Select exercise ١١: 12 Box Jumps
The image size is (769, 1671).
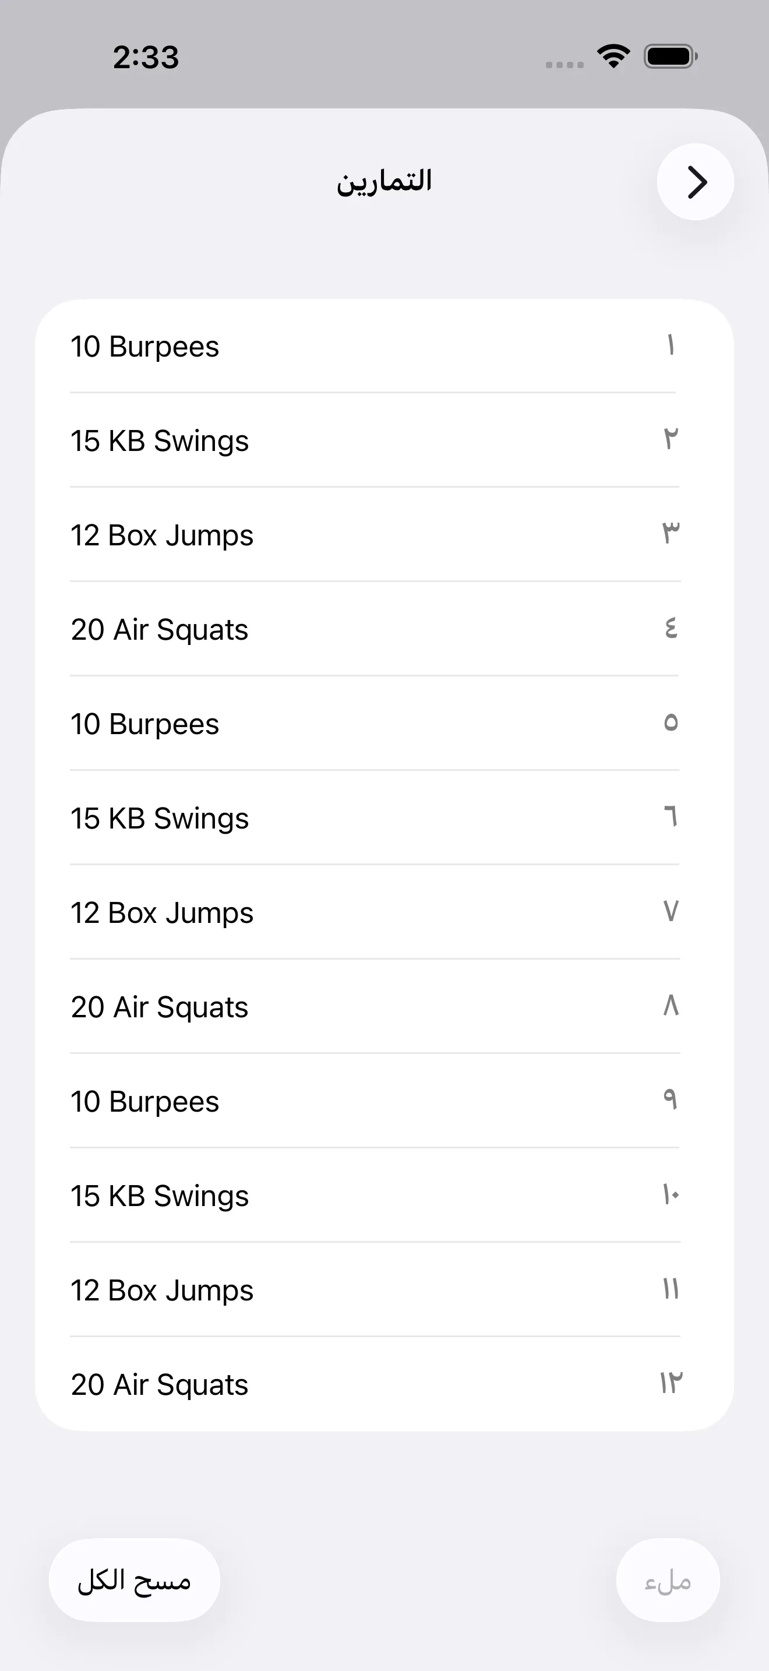(384, 1290)
